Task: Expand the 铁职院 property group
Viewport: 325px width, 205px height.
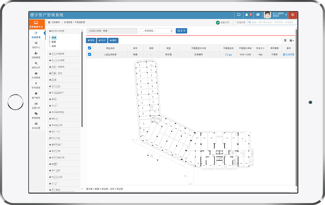Action: [x=64, y=67]
